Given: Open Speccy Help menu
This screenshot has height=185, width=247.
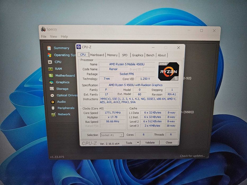Looking at the screenshot, I should (64, 36).
